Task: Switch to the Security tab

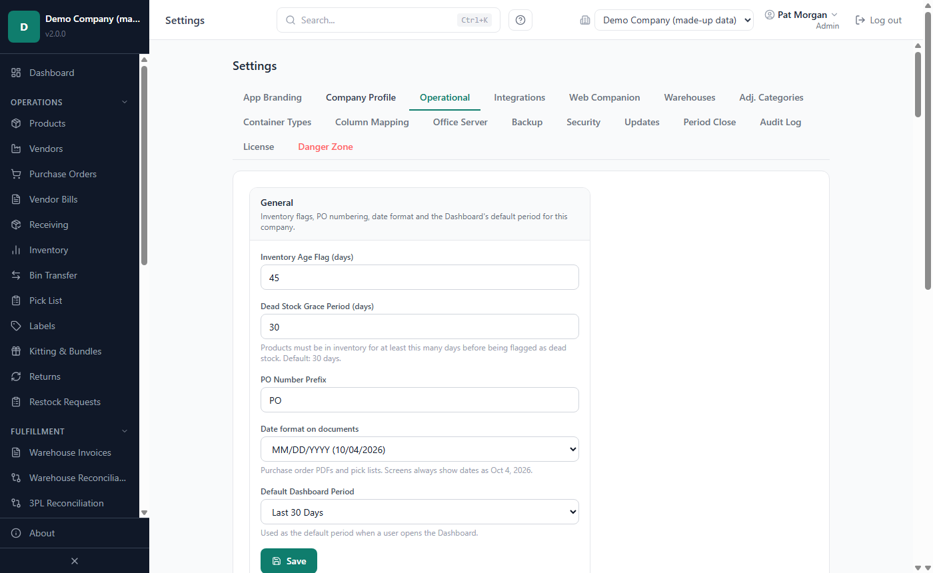Action: coord(583,122)
